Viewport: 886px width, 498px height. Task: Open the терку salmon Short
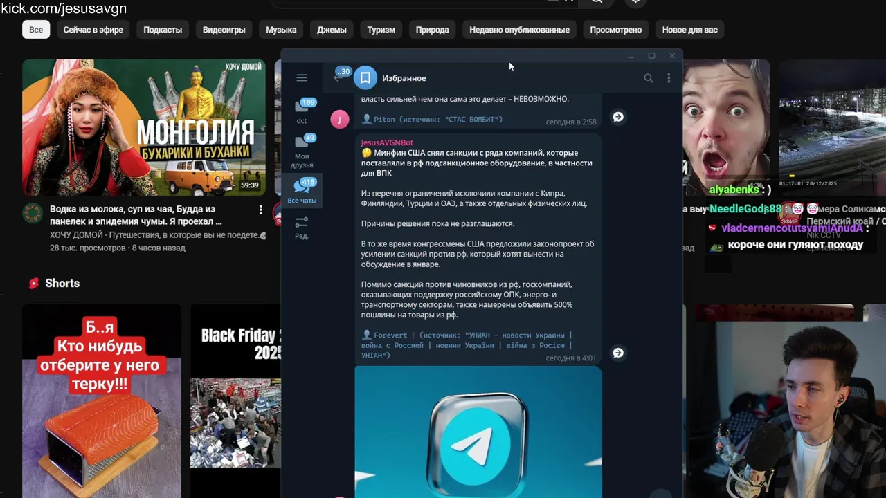(x=102, y=401)
